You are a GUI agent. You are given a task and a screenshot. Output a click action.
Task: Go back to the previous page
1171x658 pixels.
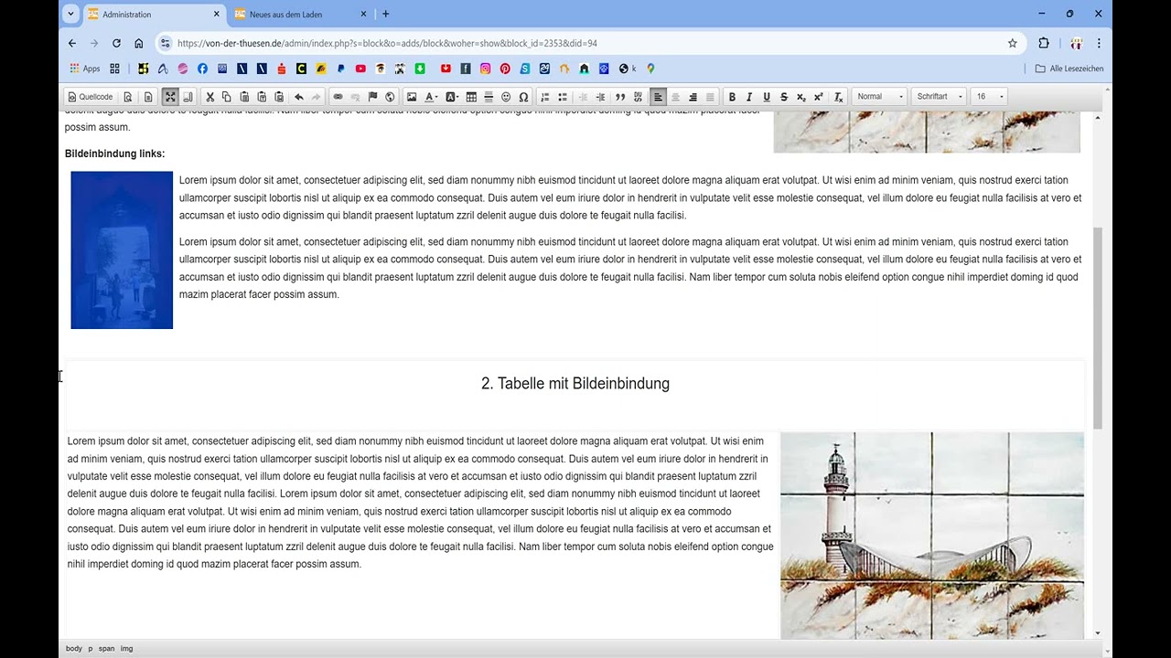[72, 43]
